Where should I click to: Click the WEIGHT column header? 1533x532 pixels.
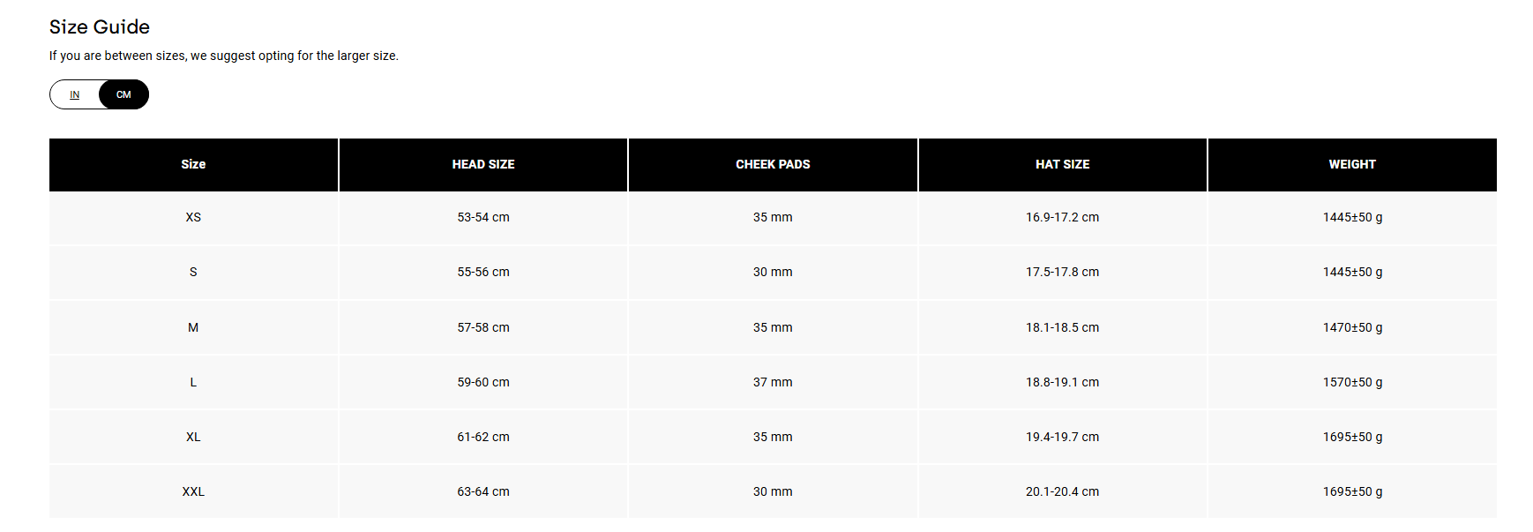[x=1352, y=164]
